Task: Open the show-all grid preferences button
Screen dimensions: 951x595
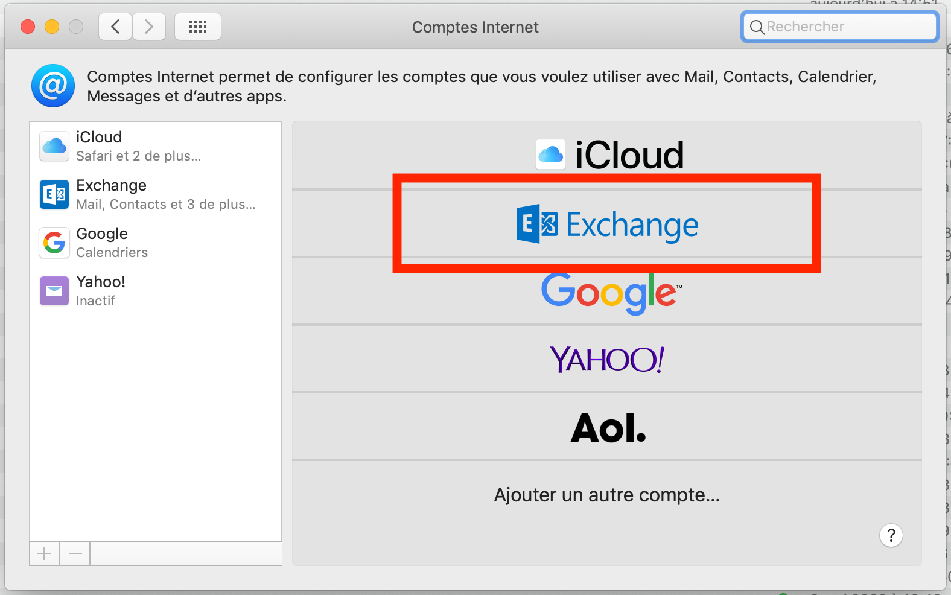Action: click(197, 27)
